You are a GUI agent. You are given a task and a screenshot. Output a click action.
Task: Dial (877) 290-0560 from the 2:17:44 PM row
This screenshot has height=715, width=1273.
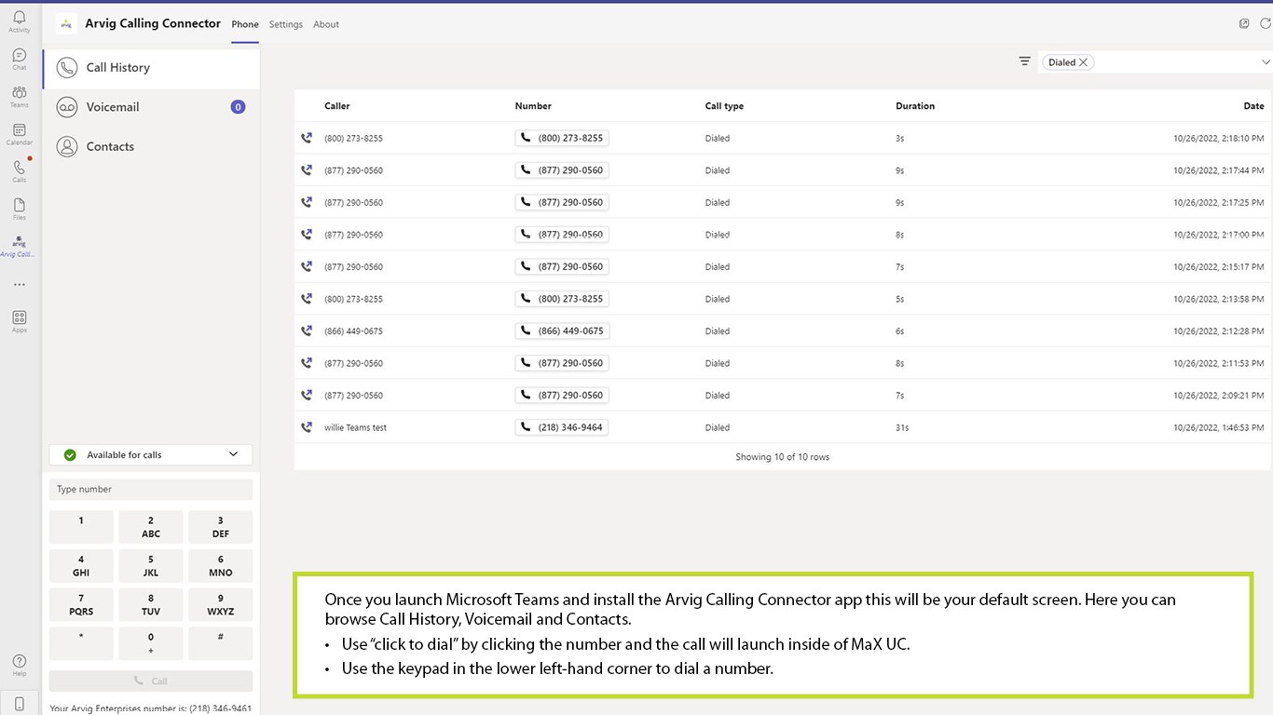(x=562, y=170)
